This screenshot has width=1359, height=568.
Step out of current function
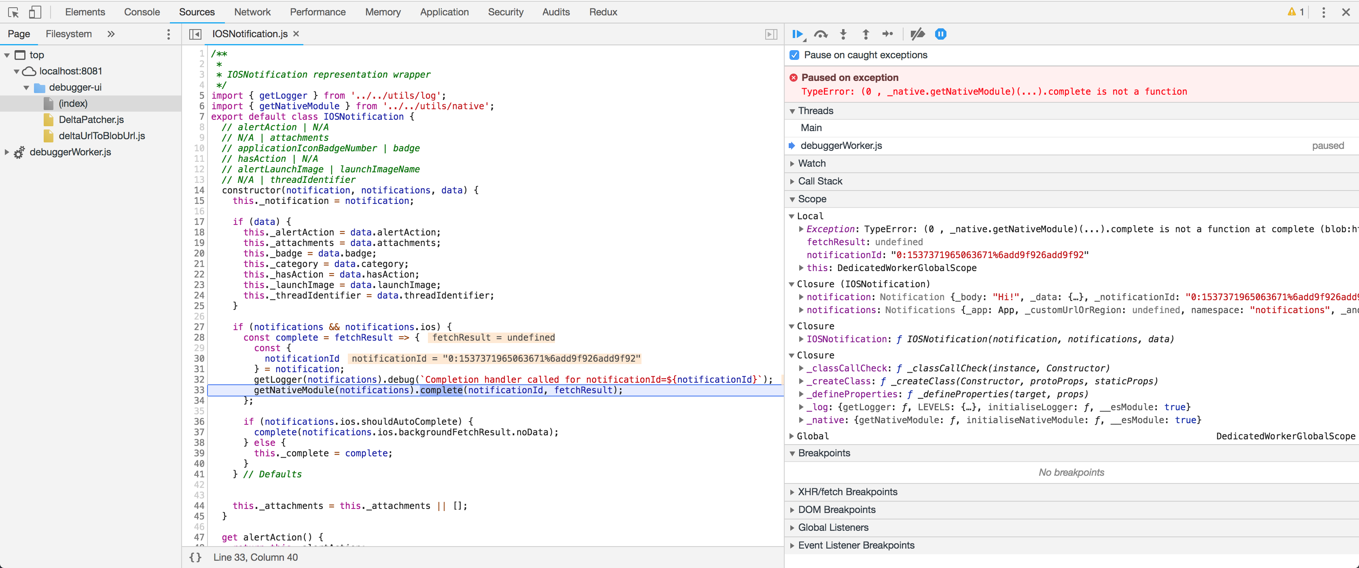click(x=866, y=34)
